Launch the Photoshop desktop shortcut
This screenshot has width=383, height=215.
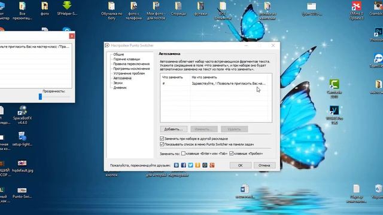[378, 35]
